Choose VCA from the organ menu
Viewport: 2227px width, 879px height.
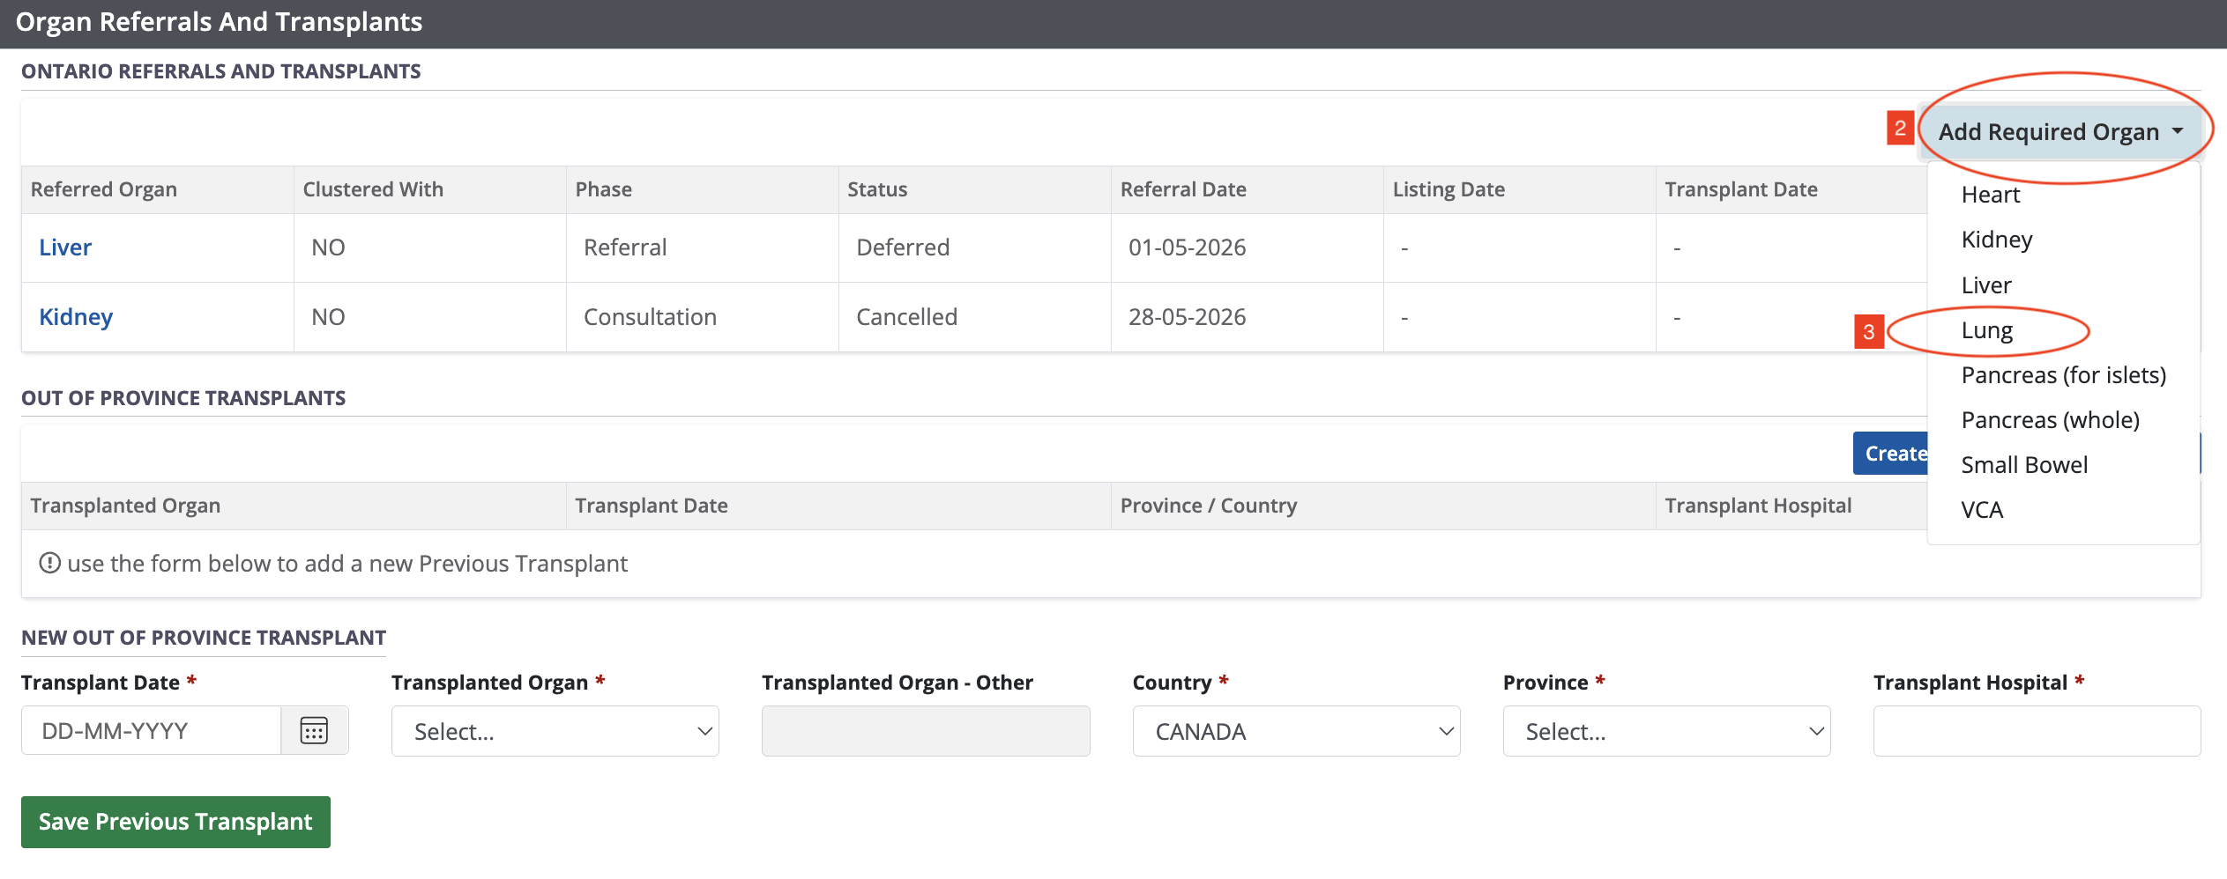(1982, 510)
